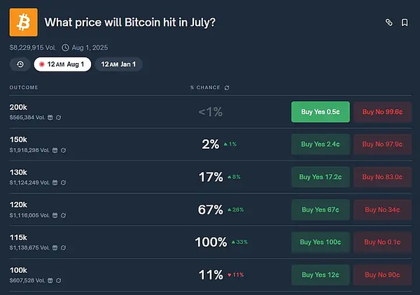Buy No at 97.9¢ for 150k
The height and width of the screenshot is (295, 420).
click(381, 144)
